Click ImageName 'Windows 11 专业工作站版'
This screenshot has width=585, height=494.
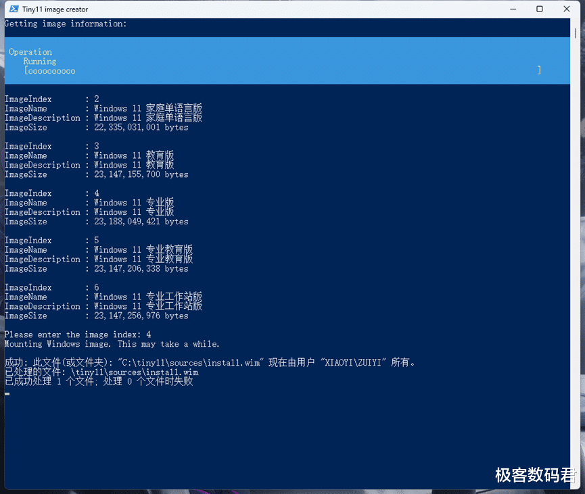click(x=147, y=297)
